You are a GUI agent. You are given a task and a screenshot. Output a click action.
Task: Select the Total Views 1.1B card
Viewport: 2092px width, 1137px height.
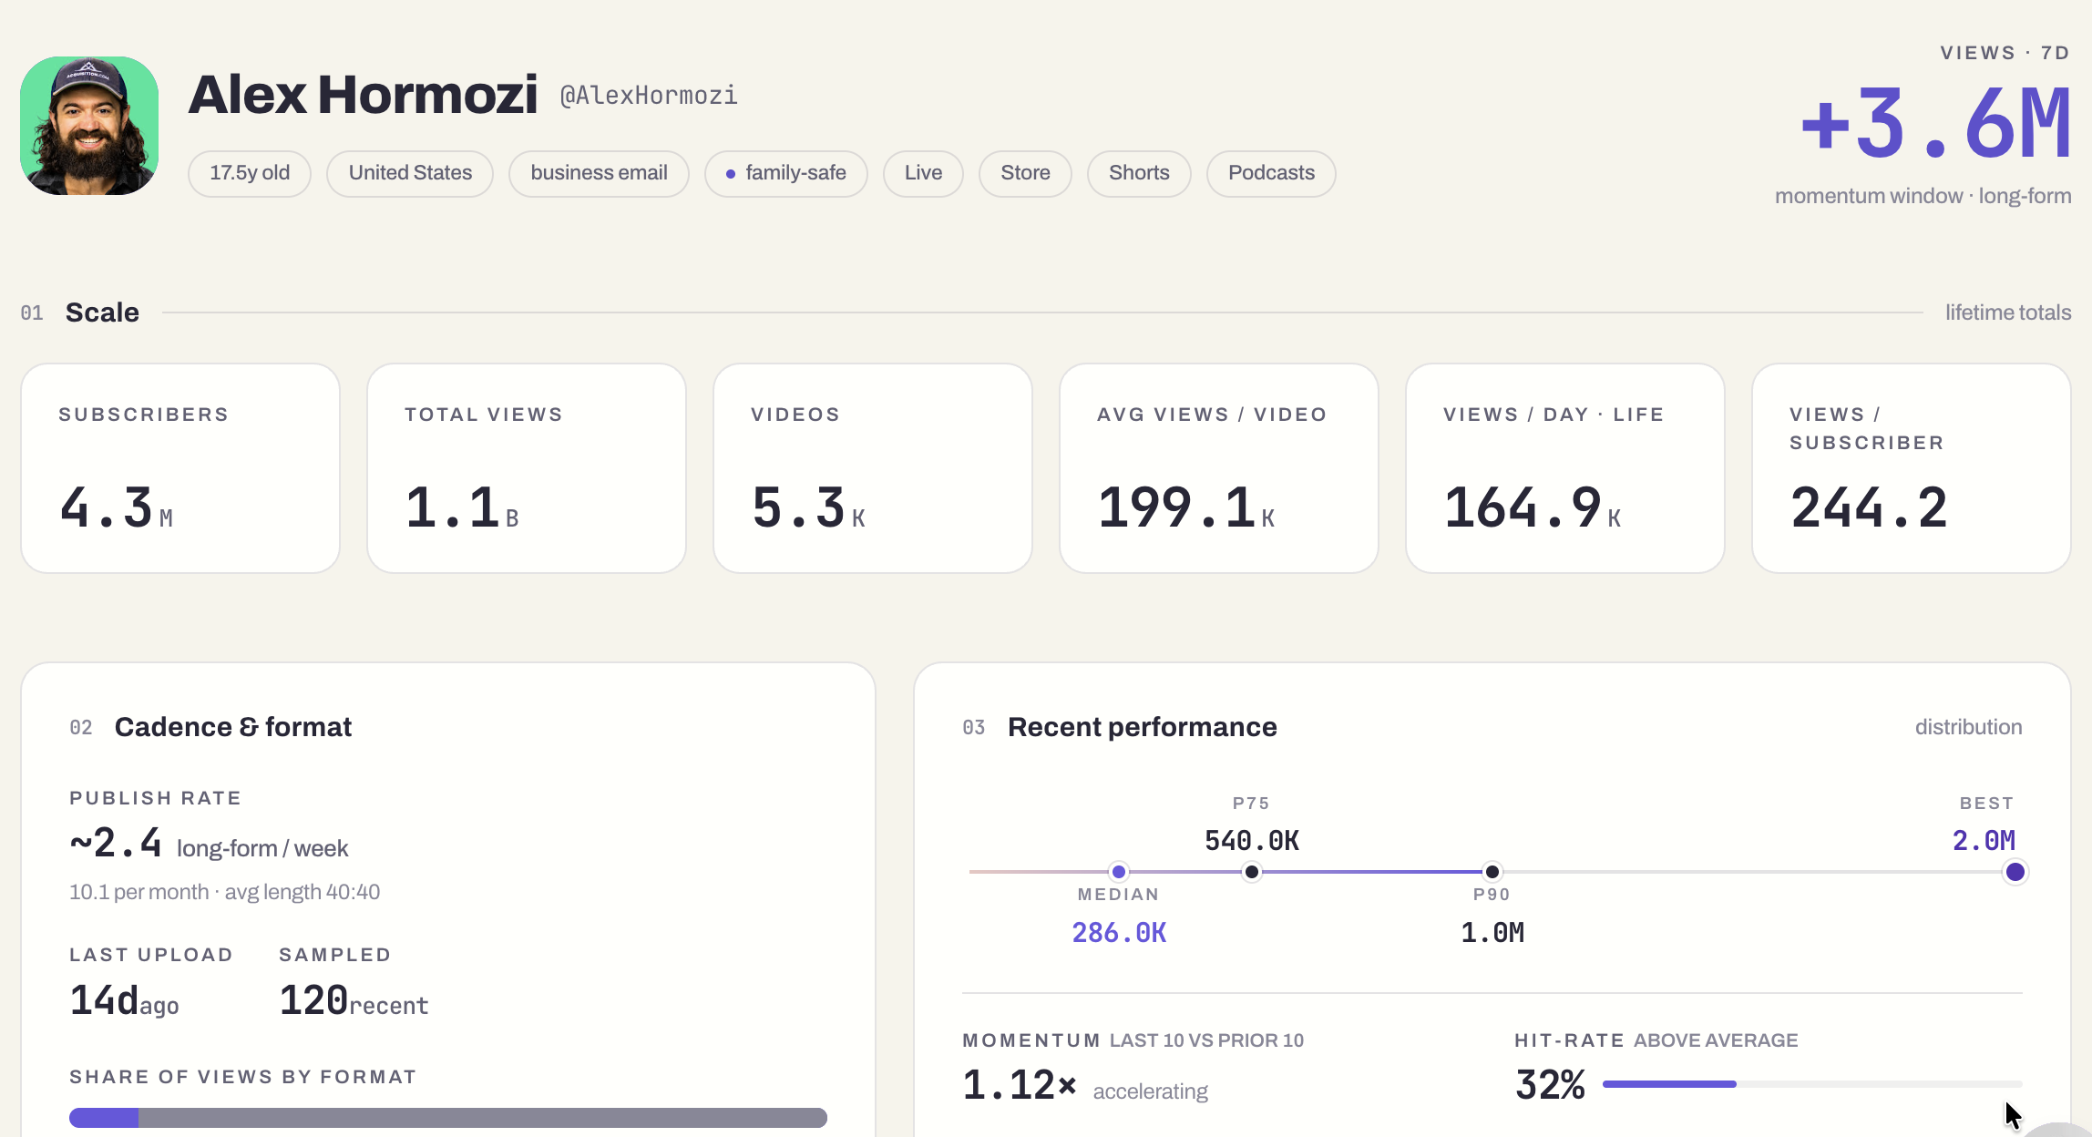(527, 468)
